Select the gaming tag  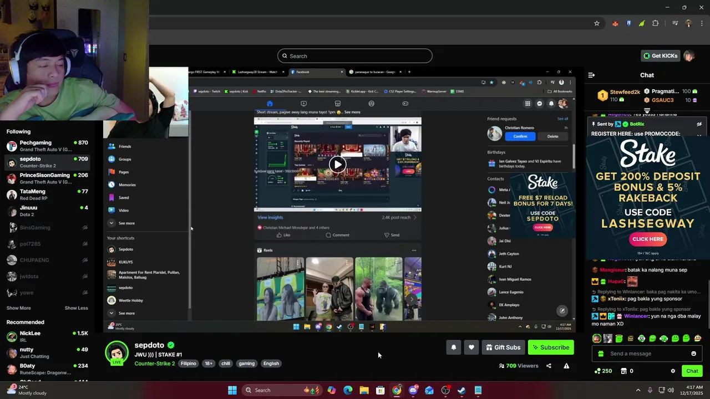pos(246,364)
